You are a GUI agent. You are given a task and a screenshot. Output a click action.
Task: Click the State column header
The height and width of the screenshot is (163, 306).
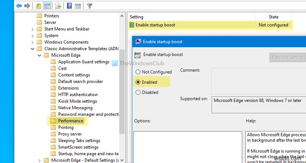pyautogui.click(x=273, y=17)
